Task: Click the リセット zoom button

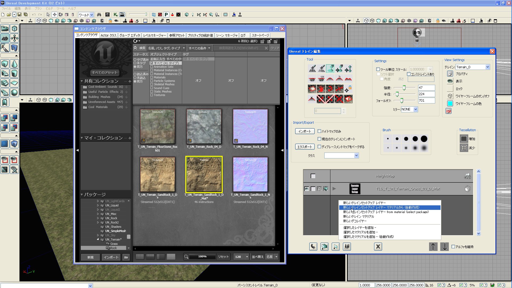Action: (223, 257)
